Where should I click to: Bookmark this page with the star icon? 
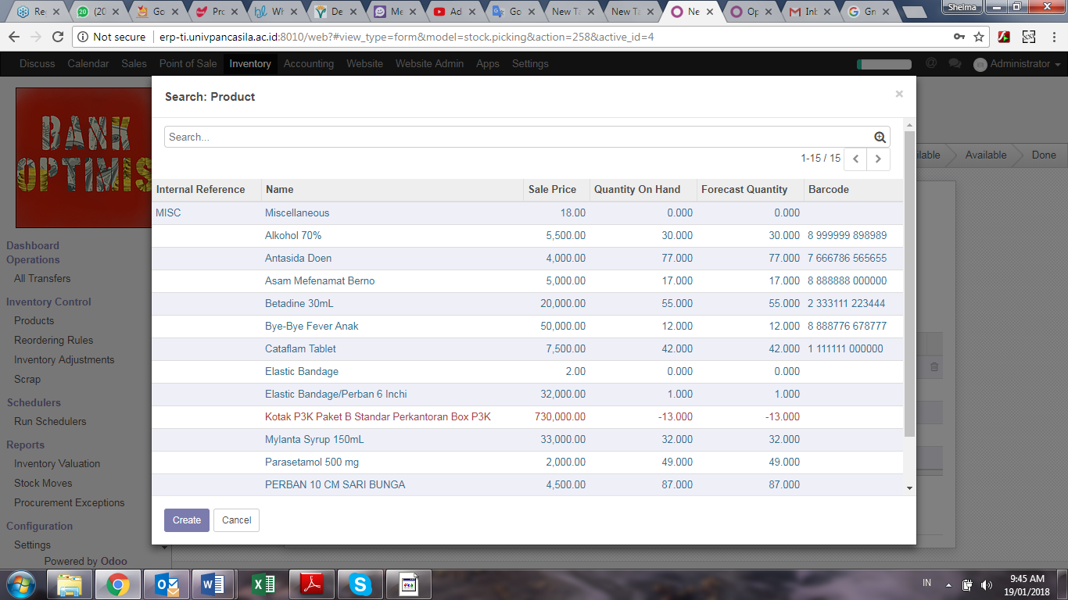[x=979, y=37]
